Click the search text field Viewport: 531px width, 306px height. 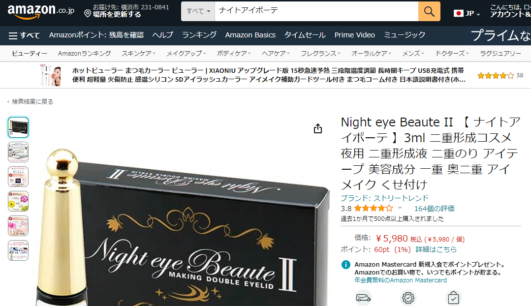[316, 11]
